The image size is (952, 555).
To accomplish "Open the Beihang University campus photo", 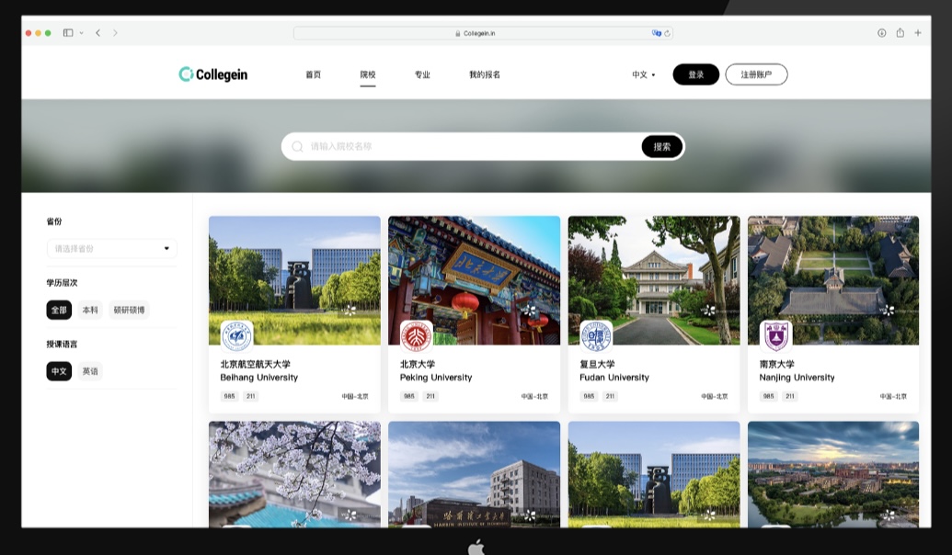I will pos(294,280).
